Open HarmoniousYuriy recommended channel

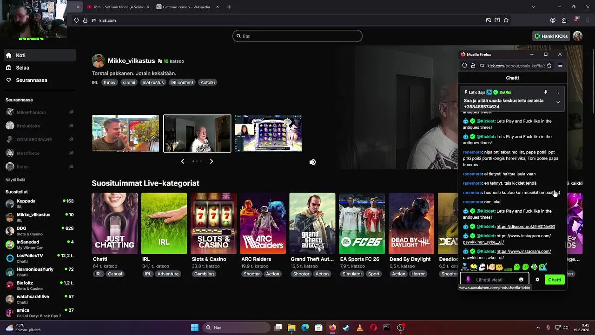coord(40,272)
